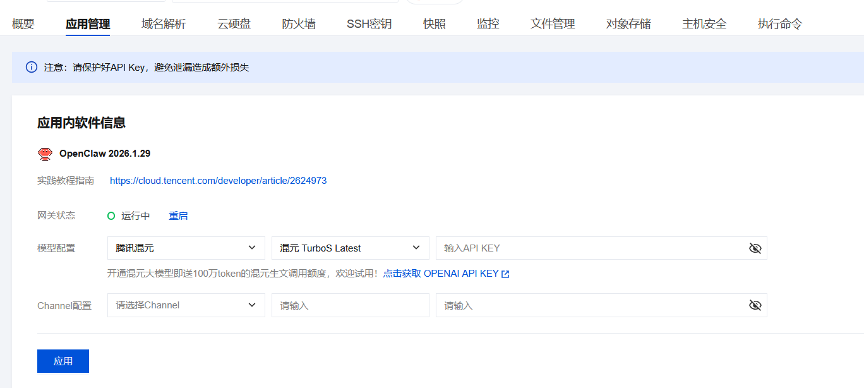Expand the 混元 TurboS Latest model dropdown

[351, 248]
